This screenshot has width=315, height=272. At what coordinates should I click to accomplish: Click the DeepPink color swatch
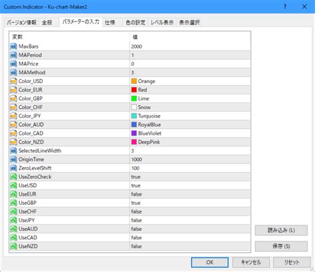pyautogui.click(x=134, y=142)
